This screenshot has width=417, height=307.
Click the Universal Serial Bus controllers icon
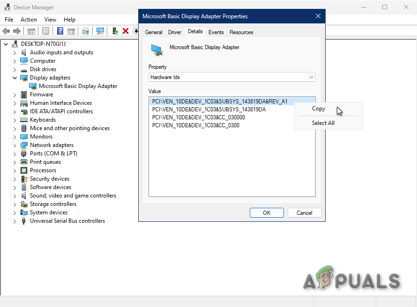24,221
